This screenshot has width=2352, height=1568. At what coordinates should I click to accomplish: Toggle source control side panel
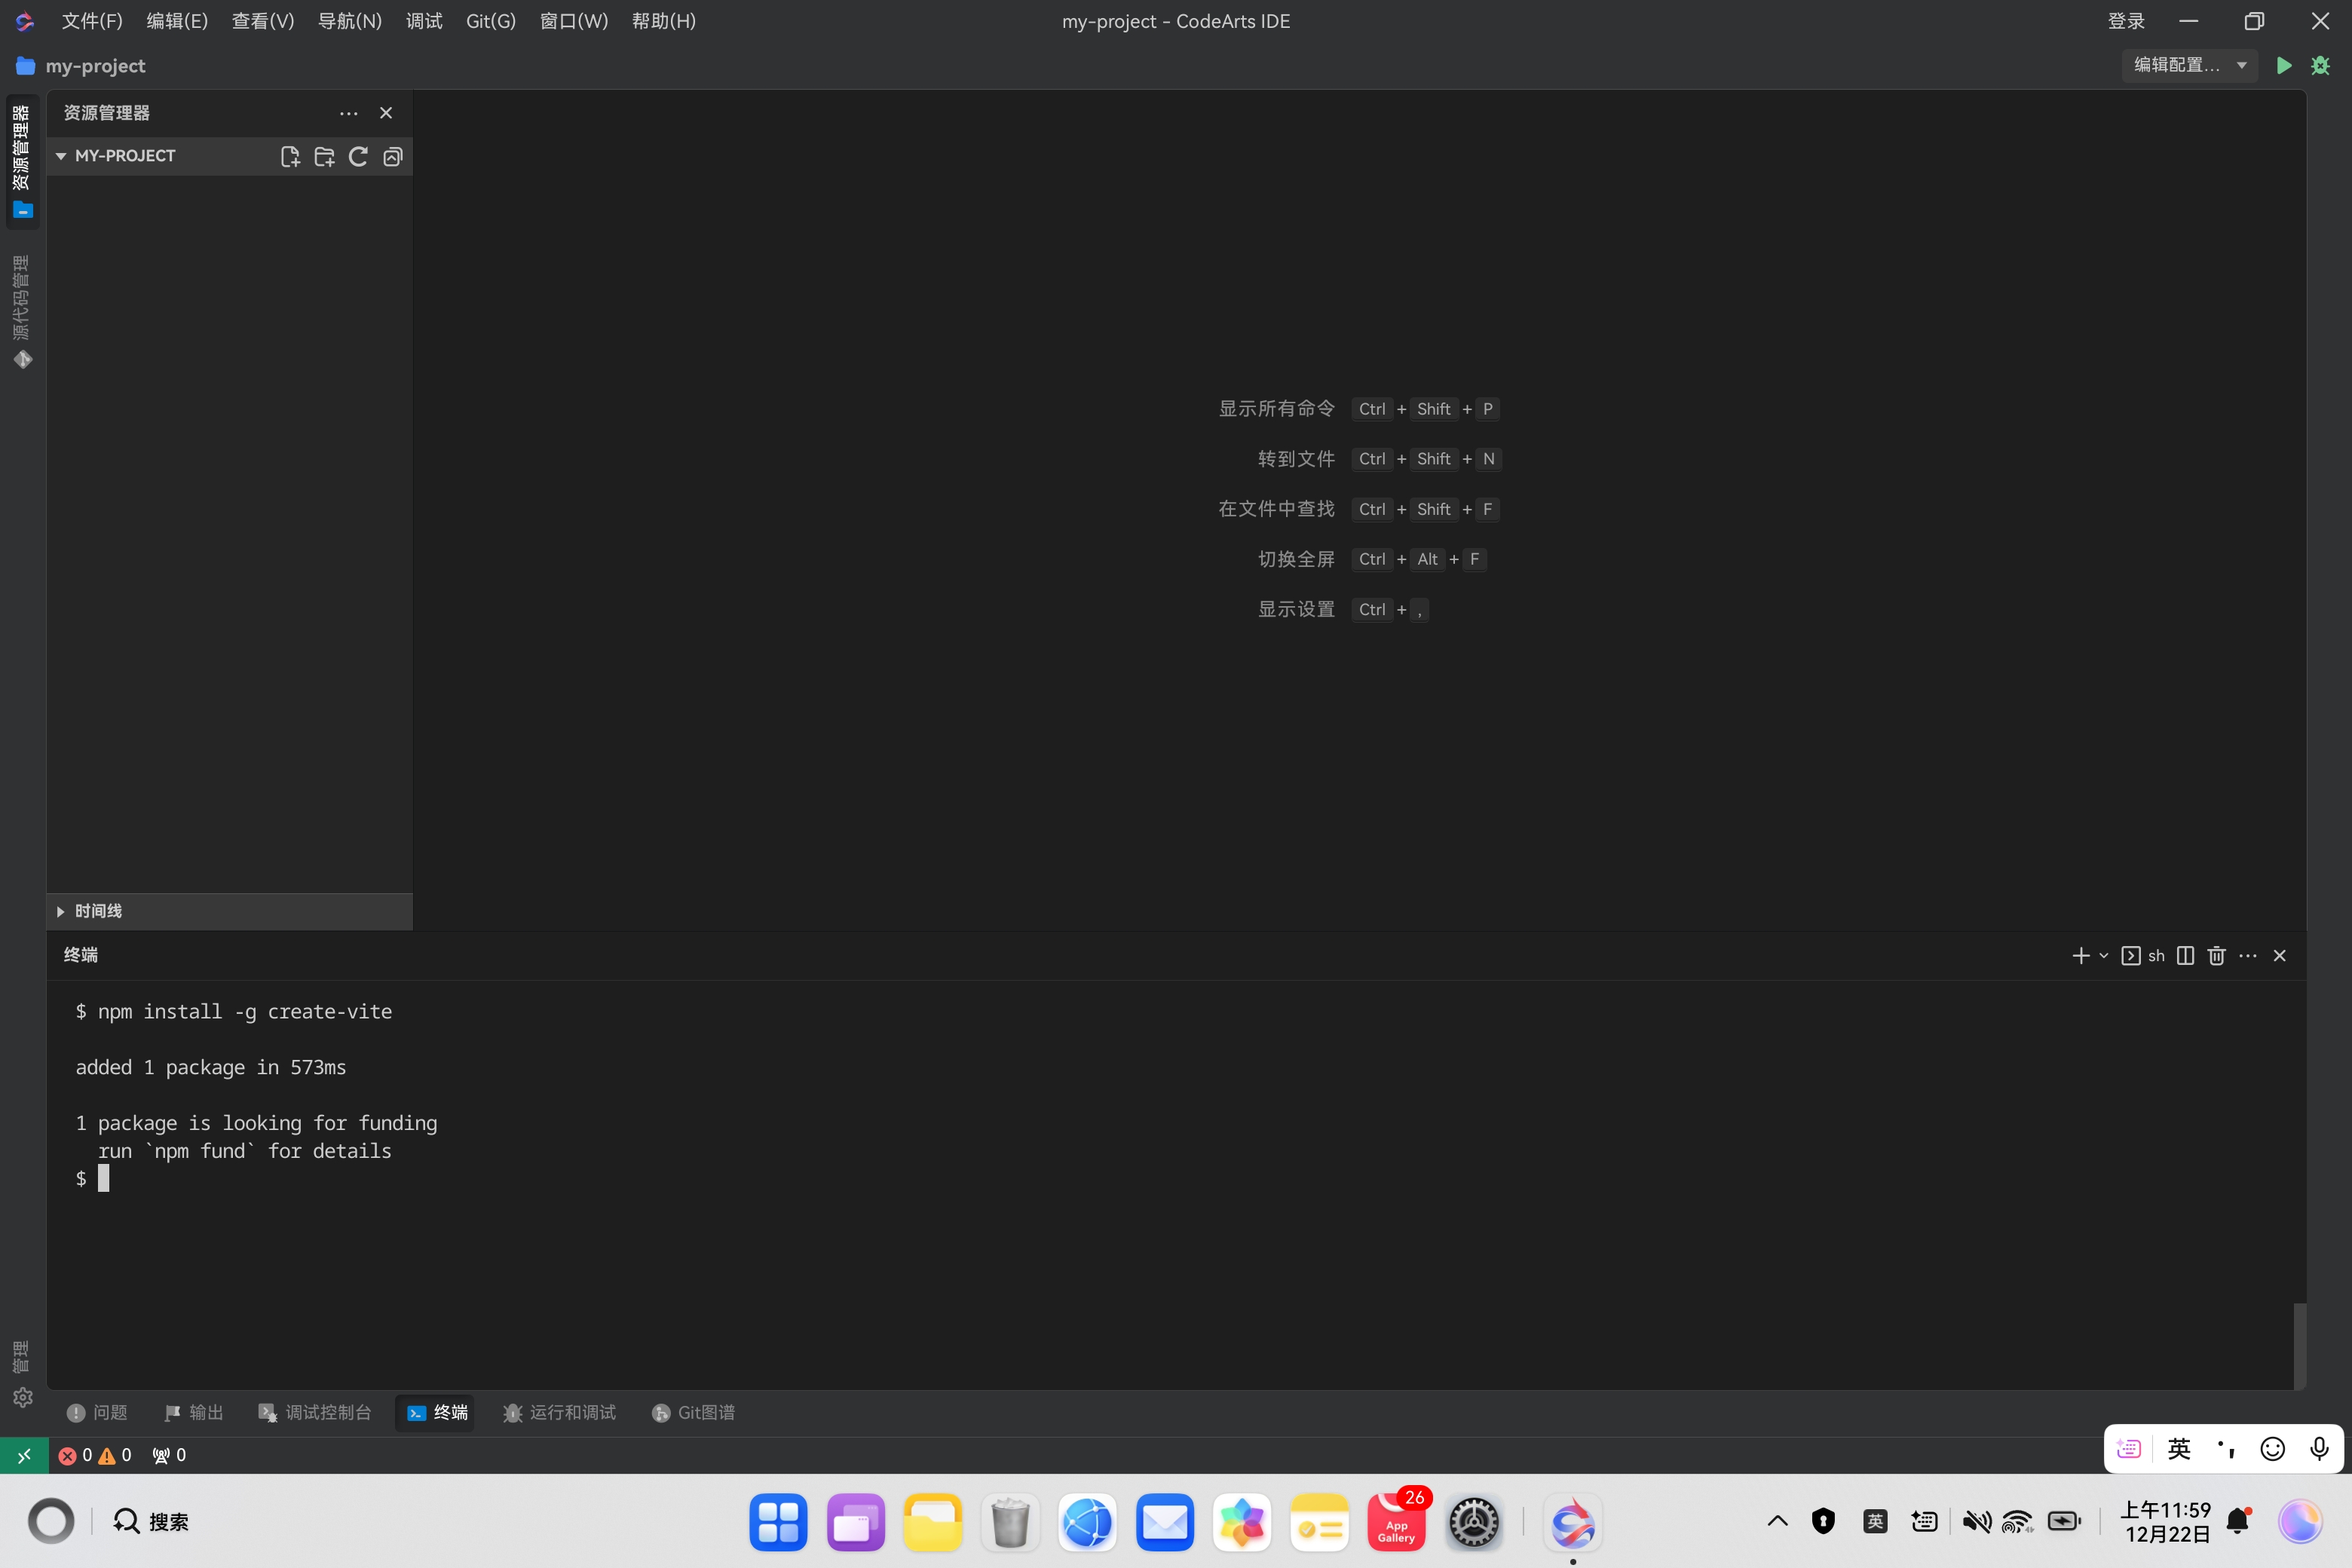click(x=22, y=311)
